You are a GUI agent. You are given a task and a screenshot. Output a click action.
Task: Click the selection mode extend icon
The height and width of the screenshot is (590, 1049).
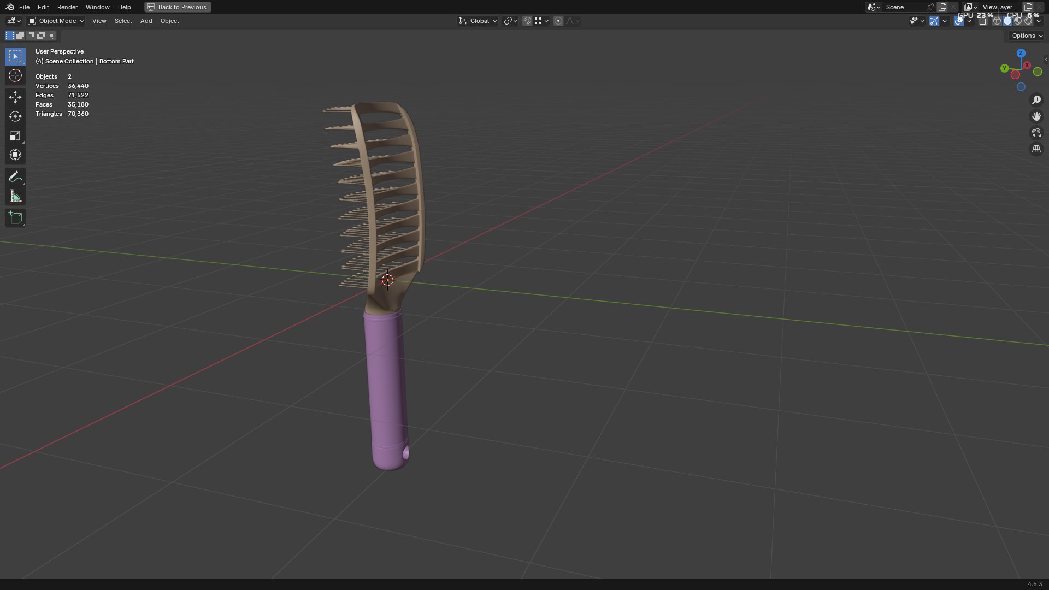click(x=20, y=36)
